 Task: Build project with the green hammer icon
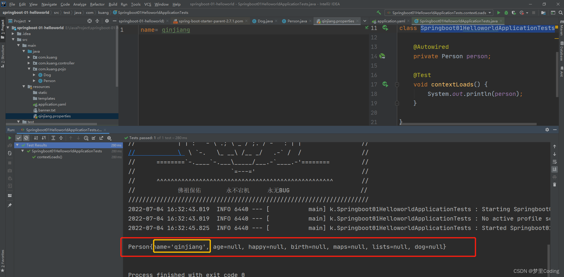pyautogui.click(x=379, y=13)
